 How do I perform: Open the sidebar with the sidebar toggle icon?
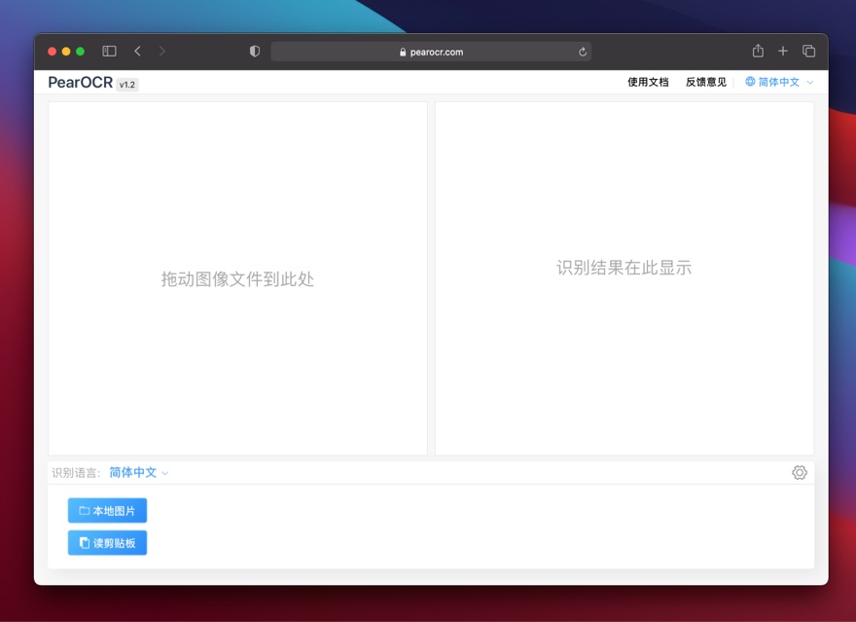tap(109, 51)
